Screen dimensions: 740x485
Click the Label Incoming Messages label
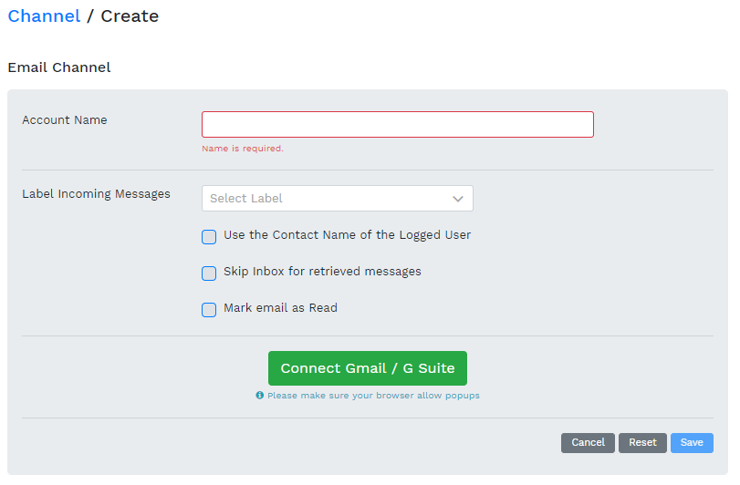tap(96, 194)
